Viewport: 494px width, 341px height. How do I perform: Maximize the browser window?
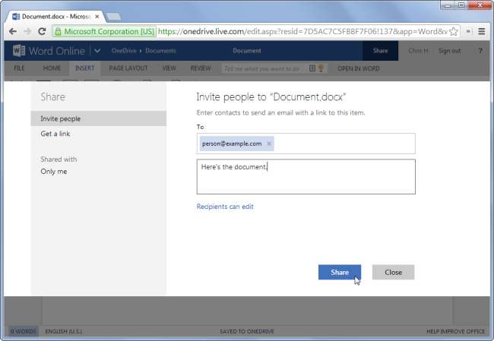point(461,5)
